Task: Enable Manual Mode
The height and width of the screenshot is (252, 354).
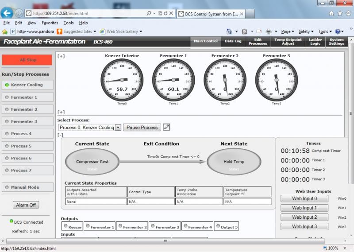Action: 27,187
